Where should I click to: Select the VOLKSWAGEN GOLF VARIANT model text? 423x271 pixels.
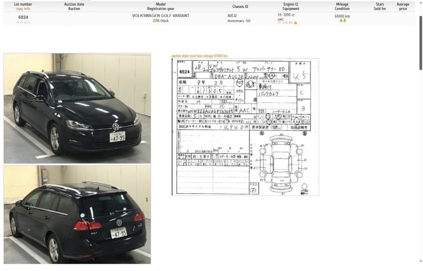point(161,16)
